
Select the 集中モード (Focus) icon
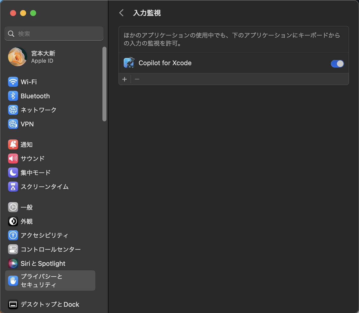pyautogui.click(x=13, y=173)
